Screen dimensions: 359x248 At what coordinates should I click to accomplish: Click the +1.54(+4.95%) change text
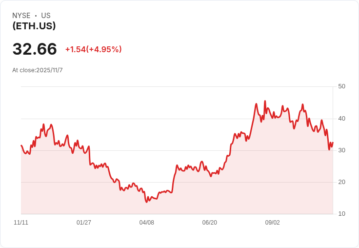94,49
